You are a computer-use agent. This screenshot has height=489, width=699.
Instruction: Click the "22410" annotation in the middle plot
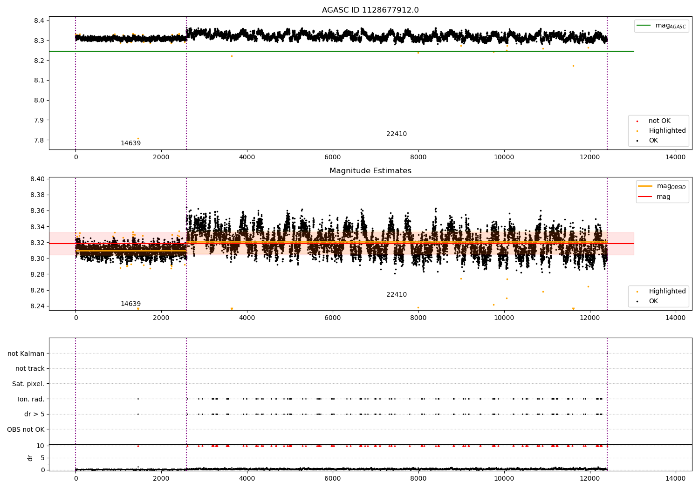397,295
